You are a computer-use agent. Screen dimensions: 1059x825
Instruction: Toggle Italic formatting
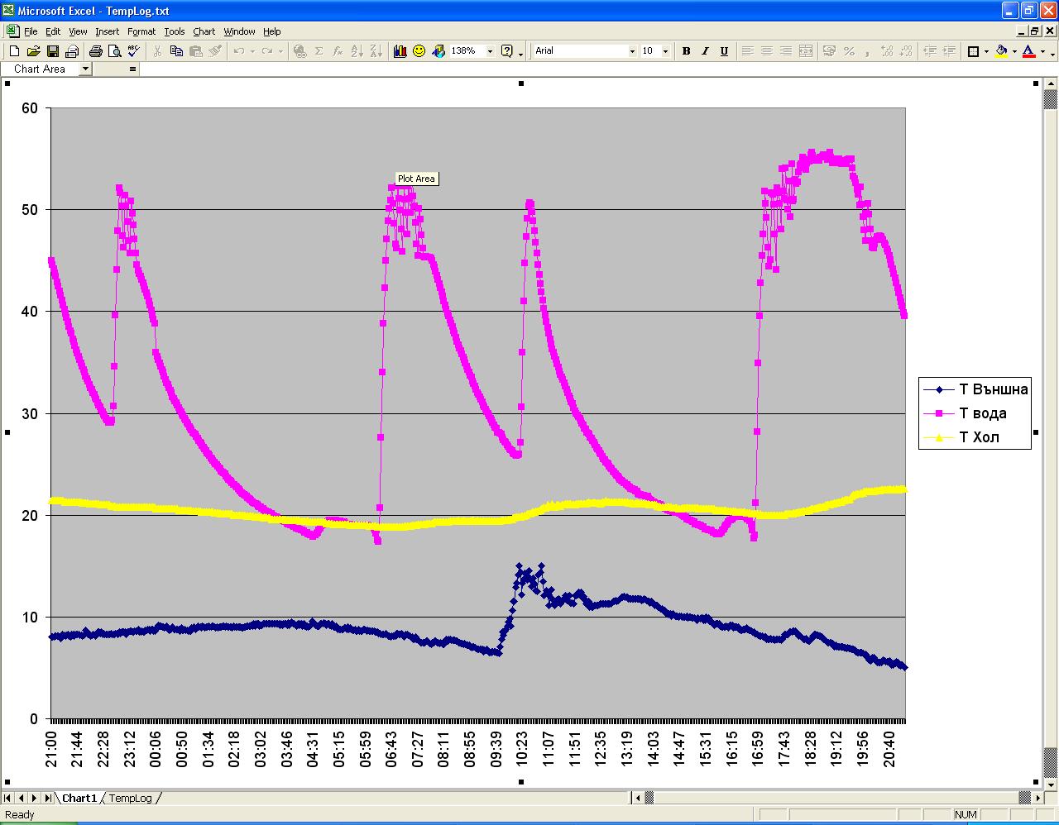(705, 51)
